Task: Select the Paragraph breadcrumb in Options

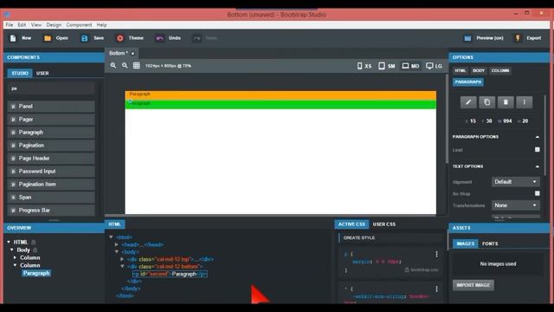Action: [468, 82]
